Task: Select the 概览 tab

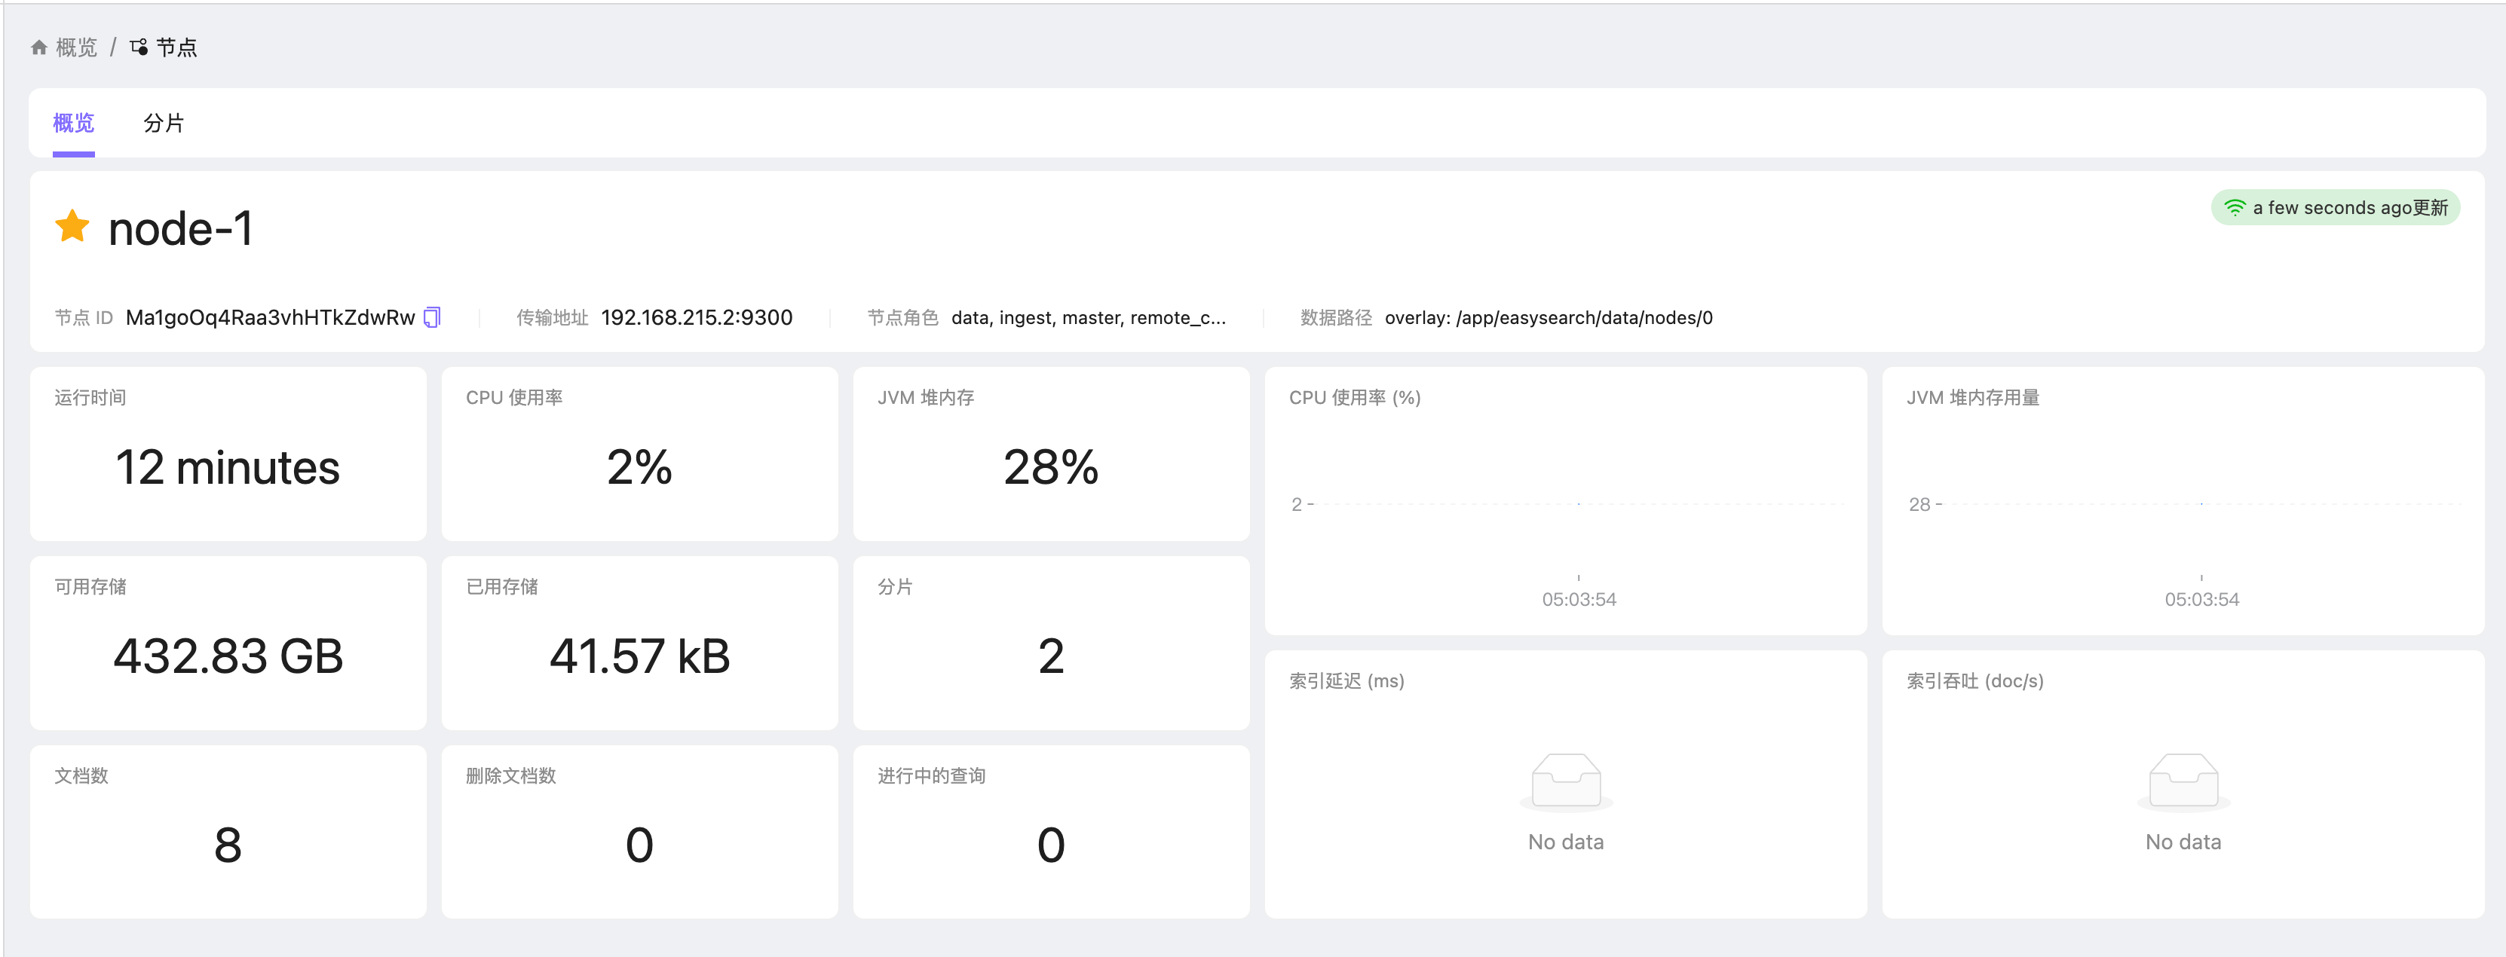Action: [73, 123]
